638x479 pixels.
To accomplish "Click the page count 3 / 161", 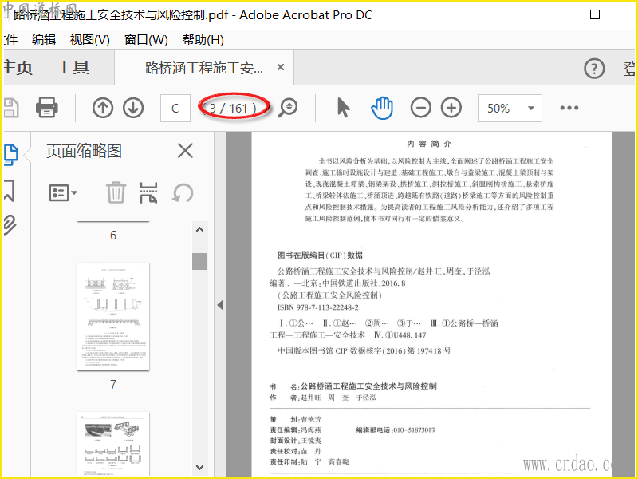I will click(230, 108).
